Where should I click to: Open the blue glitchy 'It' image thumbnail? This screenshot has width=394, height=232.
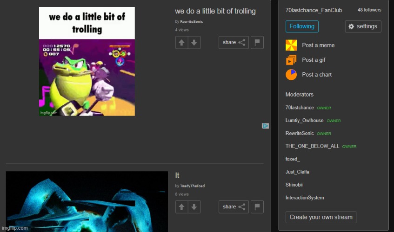[x=87, y=202]
